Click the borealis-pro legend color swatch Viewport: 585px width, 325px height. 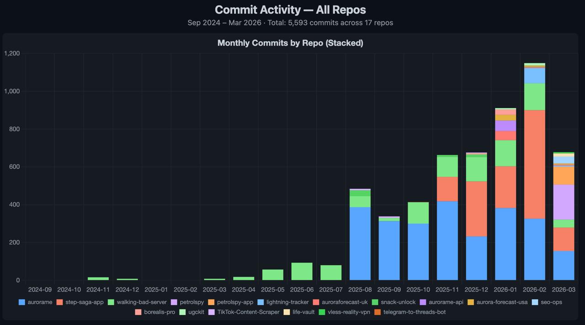[x=138, y=312]
